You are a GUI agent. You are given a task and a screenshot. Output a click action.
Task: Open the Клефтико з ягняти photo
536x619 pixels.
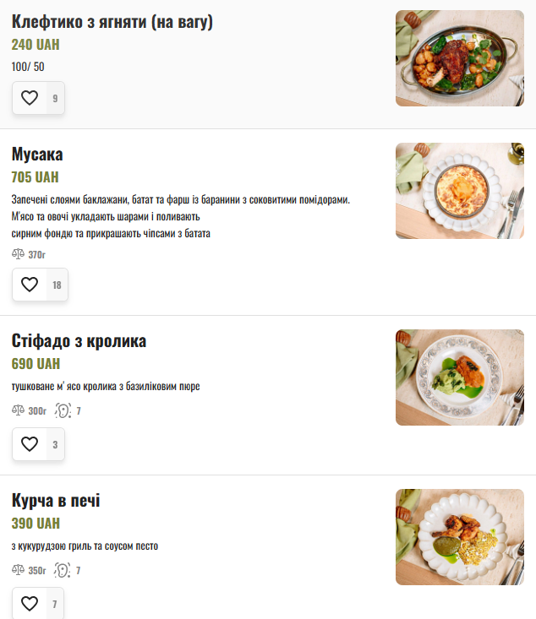point(460,58)
